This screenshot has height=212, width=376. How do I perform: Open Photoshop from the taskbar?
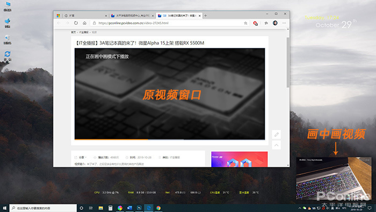139,208
